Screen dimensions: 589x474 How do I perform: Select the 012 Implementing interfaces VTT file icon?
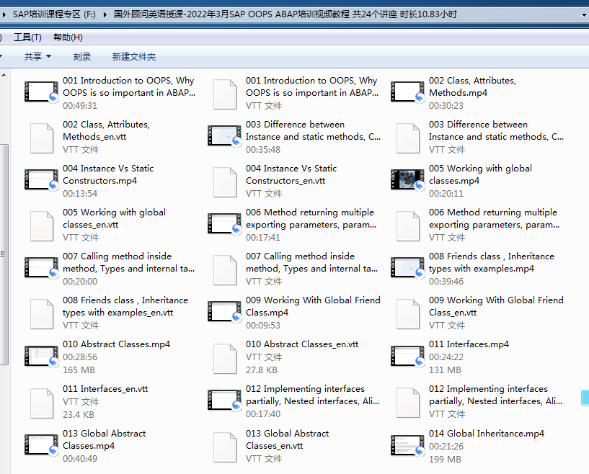click(x=408, y=403)
